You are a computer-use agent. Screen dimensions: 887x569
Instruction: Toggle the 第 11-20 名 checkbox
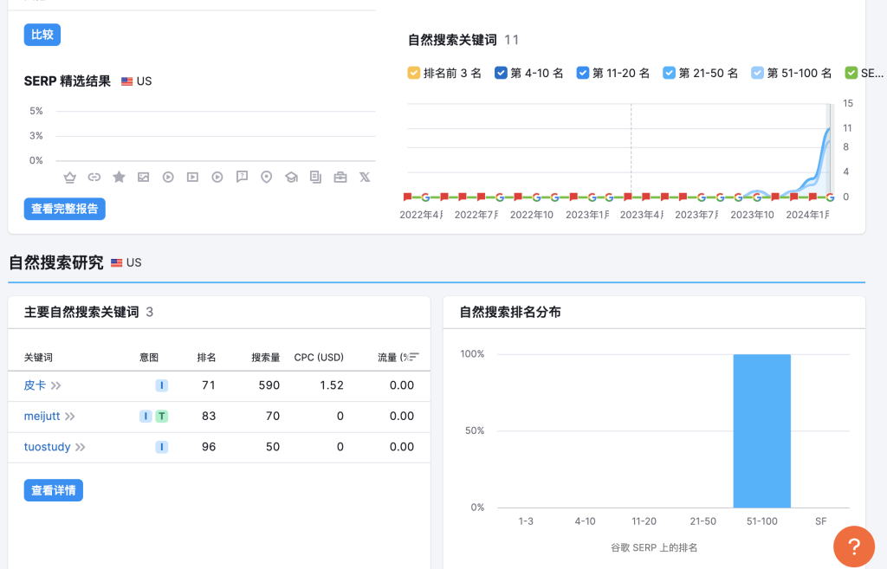[583, 73]
